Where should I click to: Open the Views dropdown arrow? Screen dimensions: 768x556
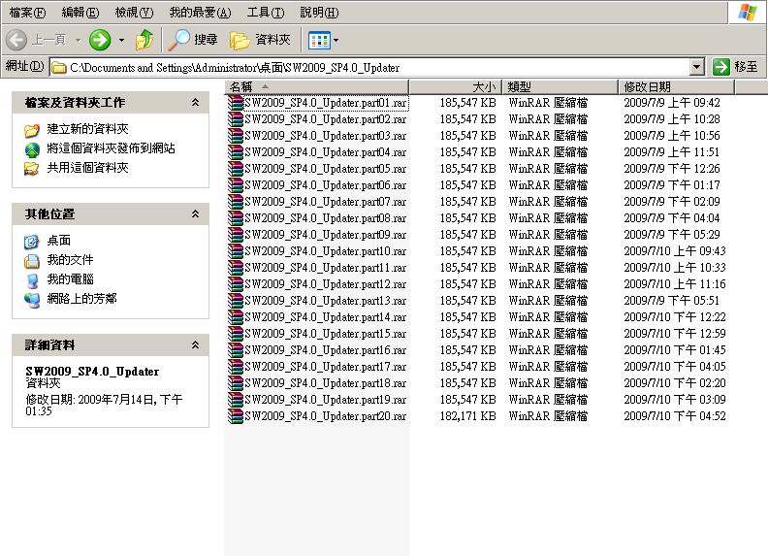coord(336,40)
